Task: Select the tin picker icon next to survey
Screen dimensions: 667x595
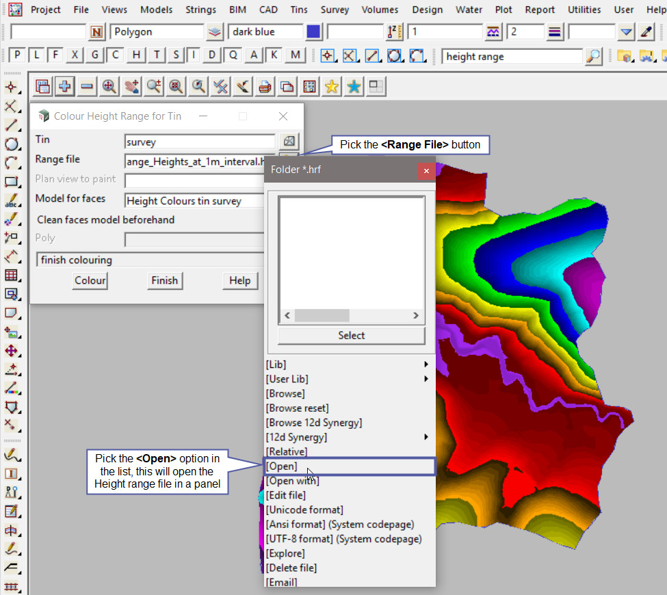Action: point(289,141)
